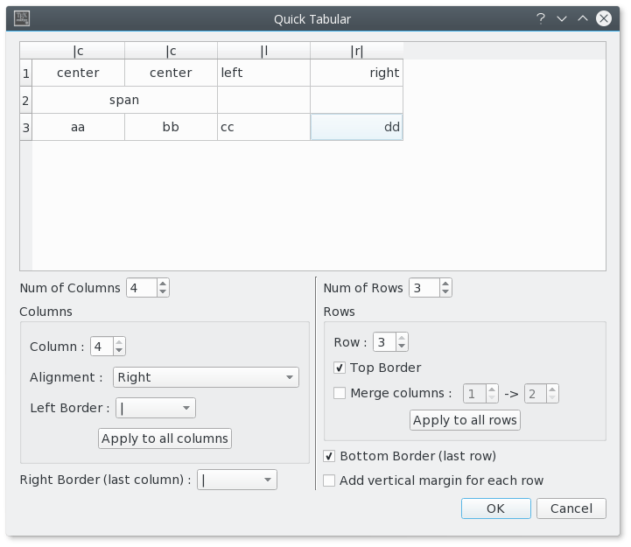Click the table cell containing 'bb'
This screenshot has height=547, width=631.
(x=171, y=127)
